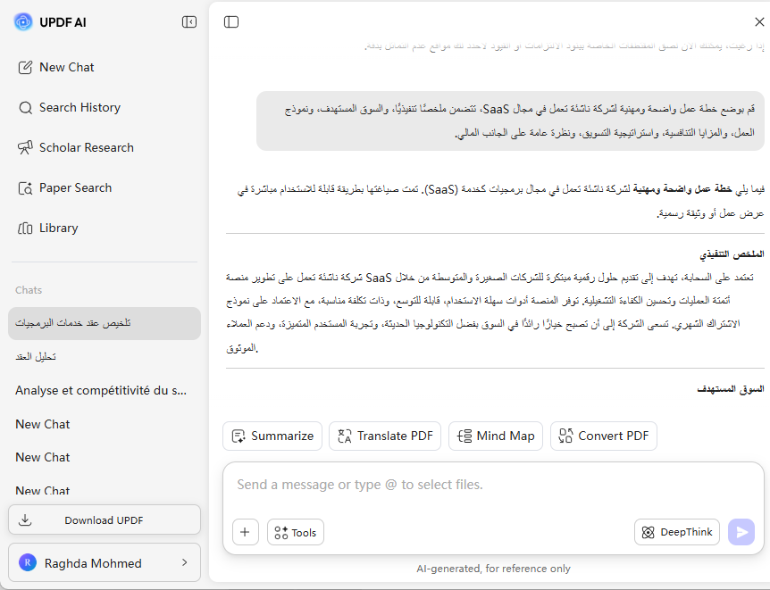The width and height of the screenshot is (770, 590).
Task: Click the DeepThink atom icon
Action: 649,532
